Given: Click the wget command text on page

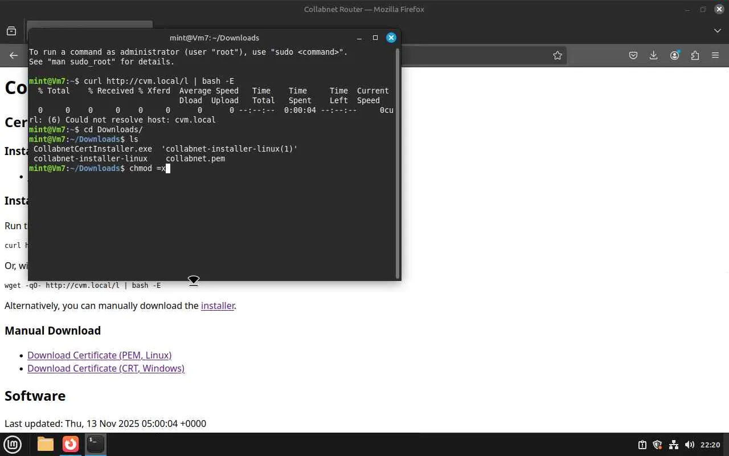Looking at the screenshot, I should 83,285.
